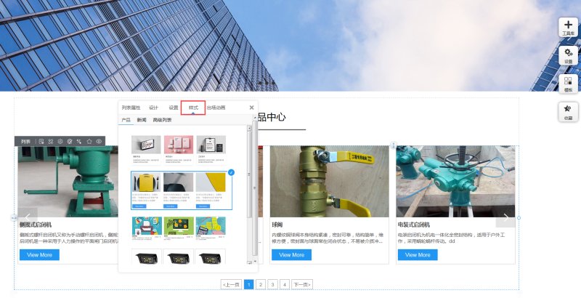This screenshot has height=298, width=581.
Task: Select the 新闻 sub-tab
Action: point(142,120)
